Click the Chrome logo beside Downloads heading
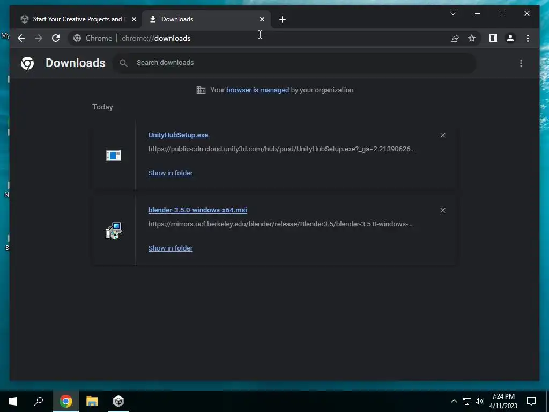Screen dimensions: 549x412 click(27, 63)
